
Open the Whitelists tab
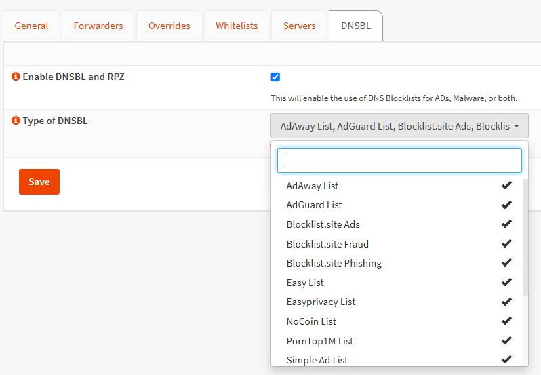click(x=237, y=26)
